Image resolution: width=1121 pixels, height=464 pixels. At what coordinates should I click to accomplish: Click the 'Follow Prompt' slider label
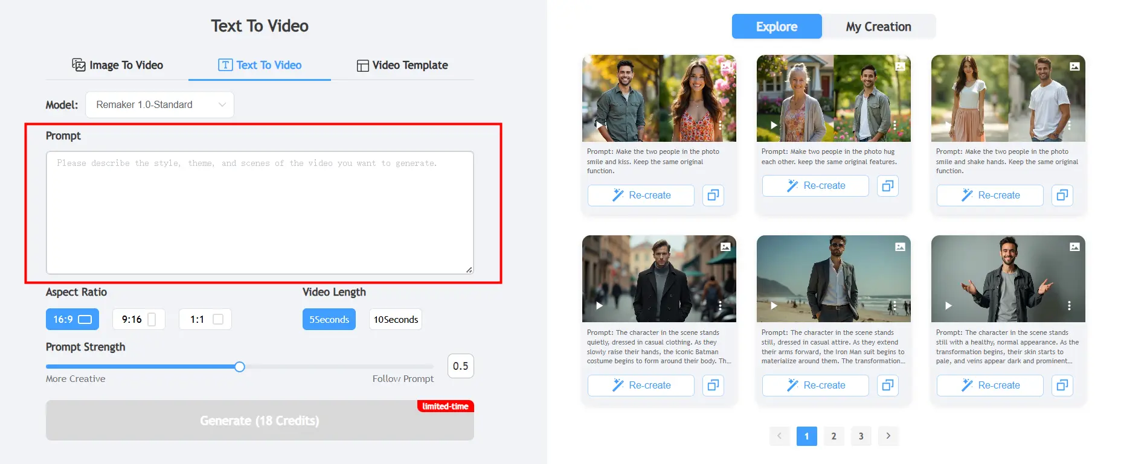[403, 379]
